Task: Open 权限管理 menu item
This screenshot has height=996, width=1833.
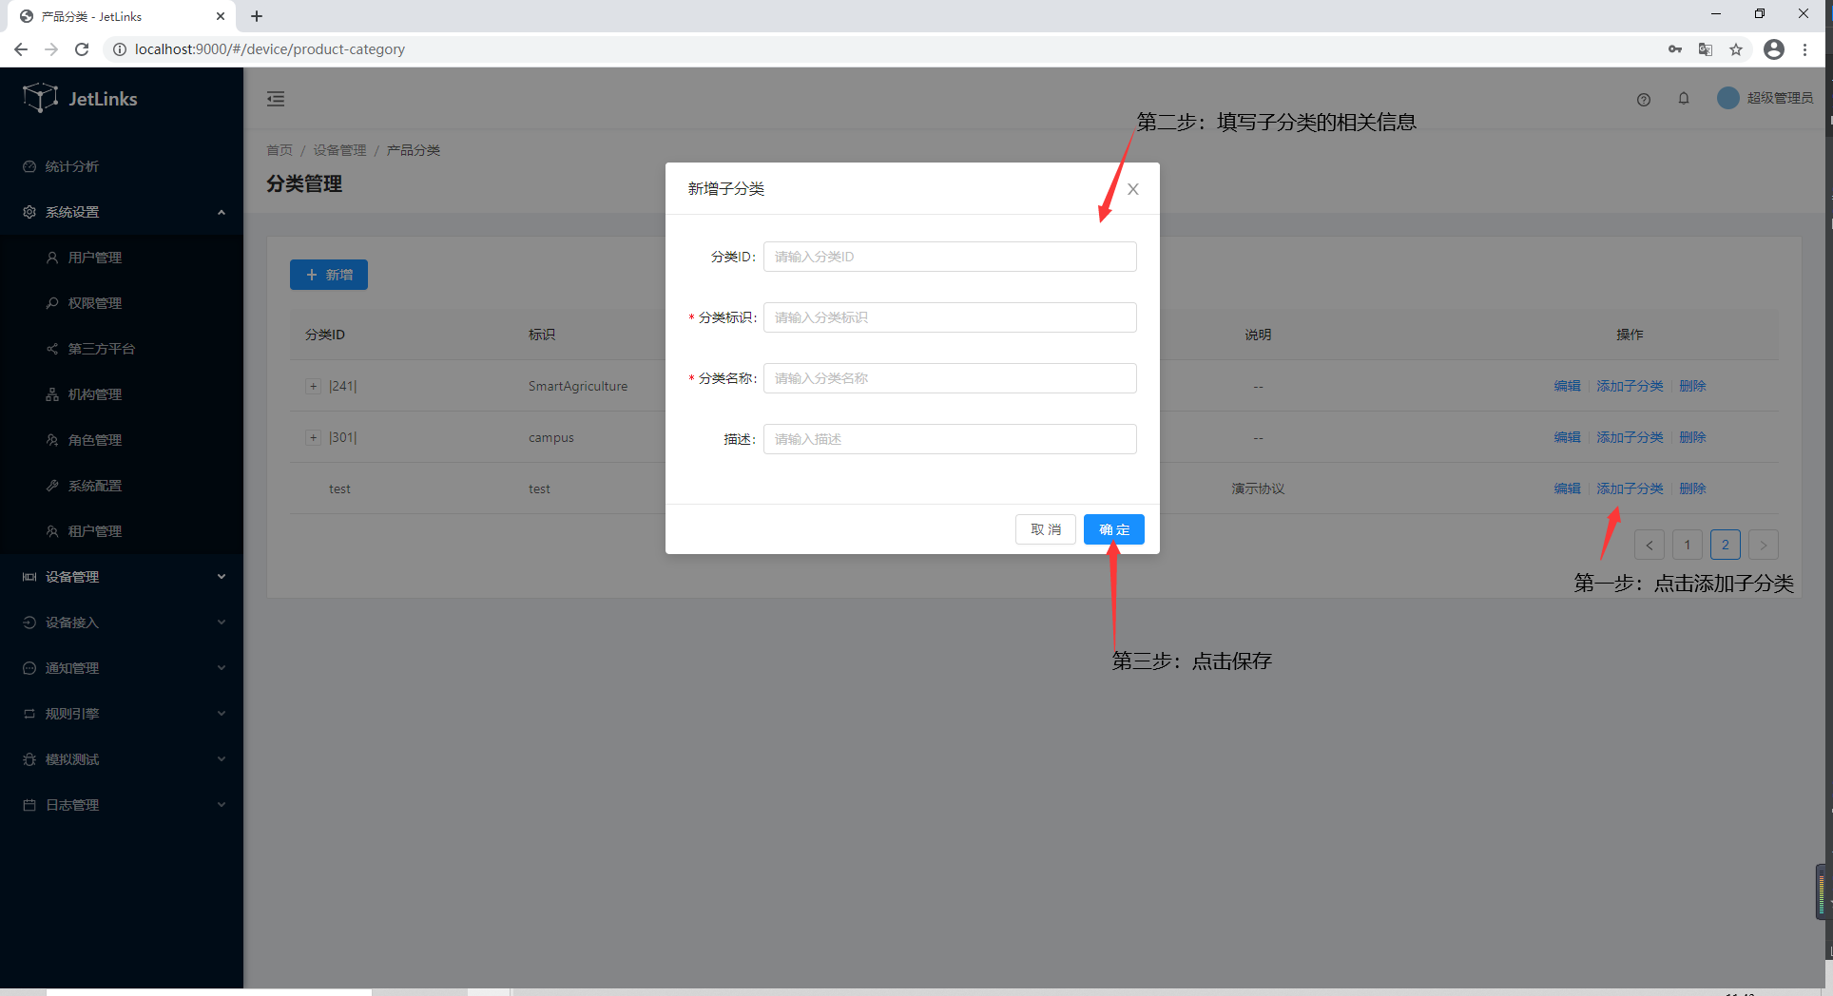Action: click(122, 303)
